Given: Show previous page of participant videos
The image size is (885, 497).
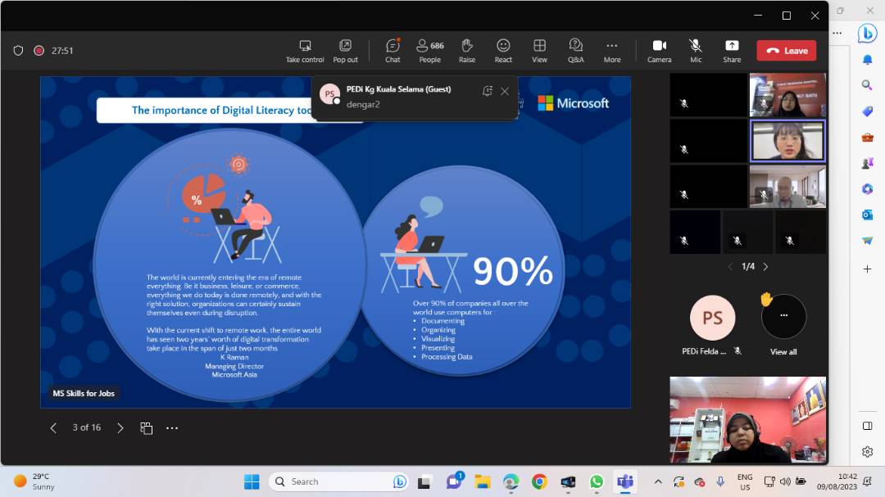Looking at the screenshot, I should click(x=730, y=266).
